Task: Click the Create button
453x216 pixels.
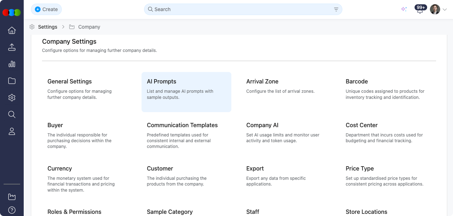Action: (x=46, y=9)
